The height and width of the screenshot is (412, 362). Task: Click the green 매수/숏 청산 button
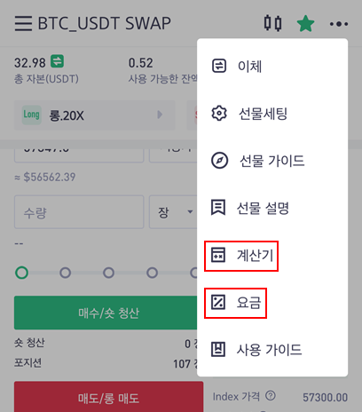click(108, 313)
